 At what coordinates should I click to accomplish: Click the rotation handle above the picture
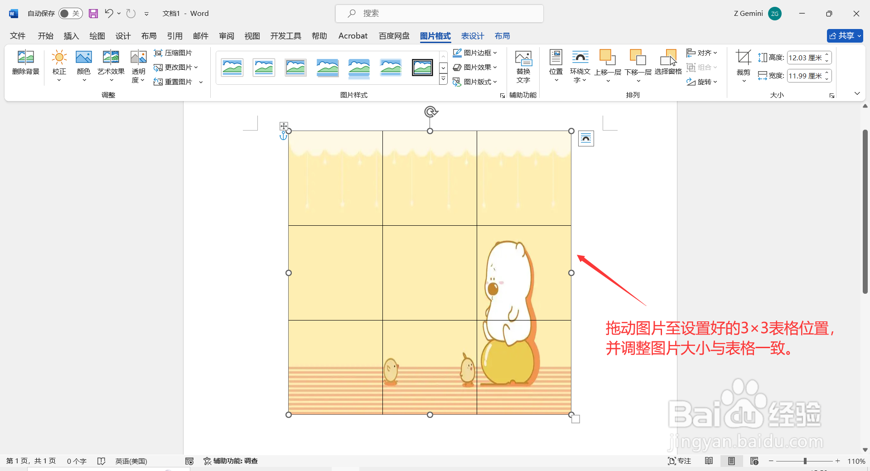[431, 112]
